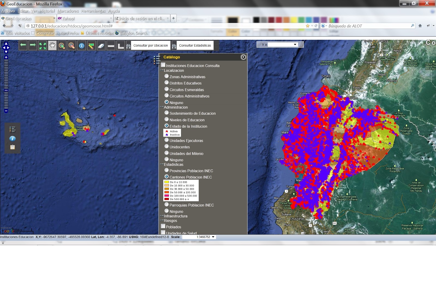Select the identify (info) tool
The height and width of the screenshot is (293, 436).
point(81,45)
